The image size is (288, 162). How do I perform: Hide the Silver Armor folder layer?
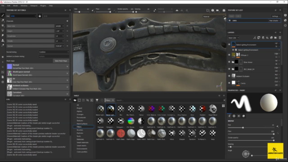pos(229,62)
